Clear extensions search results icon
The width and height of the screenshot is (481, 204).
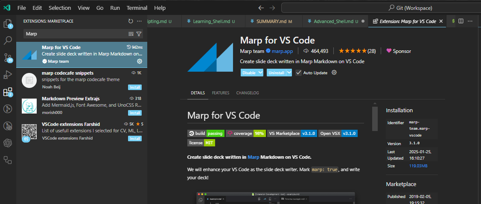[x=131, y=34]
